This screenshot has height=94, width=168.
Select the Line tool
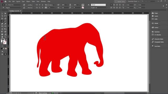point(5,21)
